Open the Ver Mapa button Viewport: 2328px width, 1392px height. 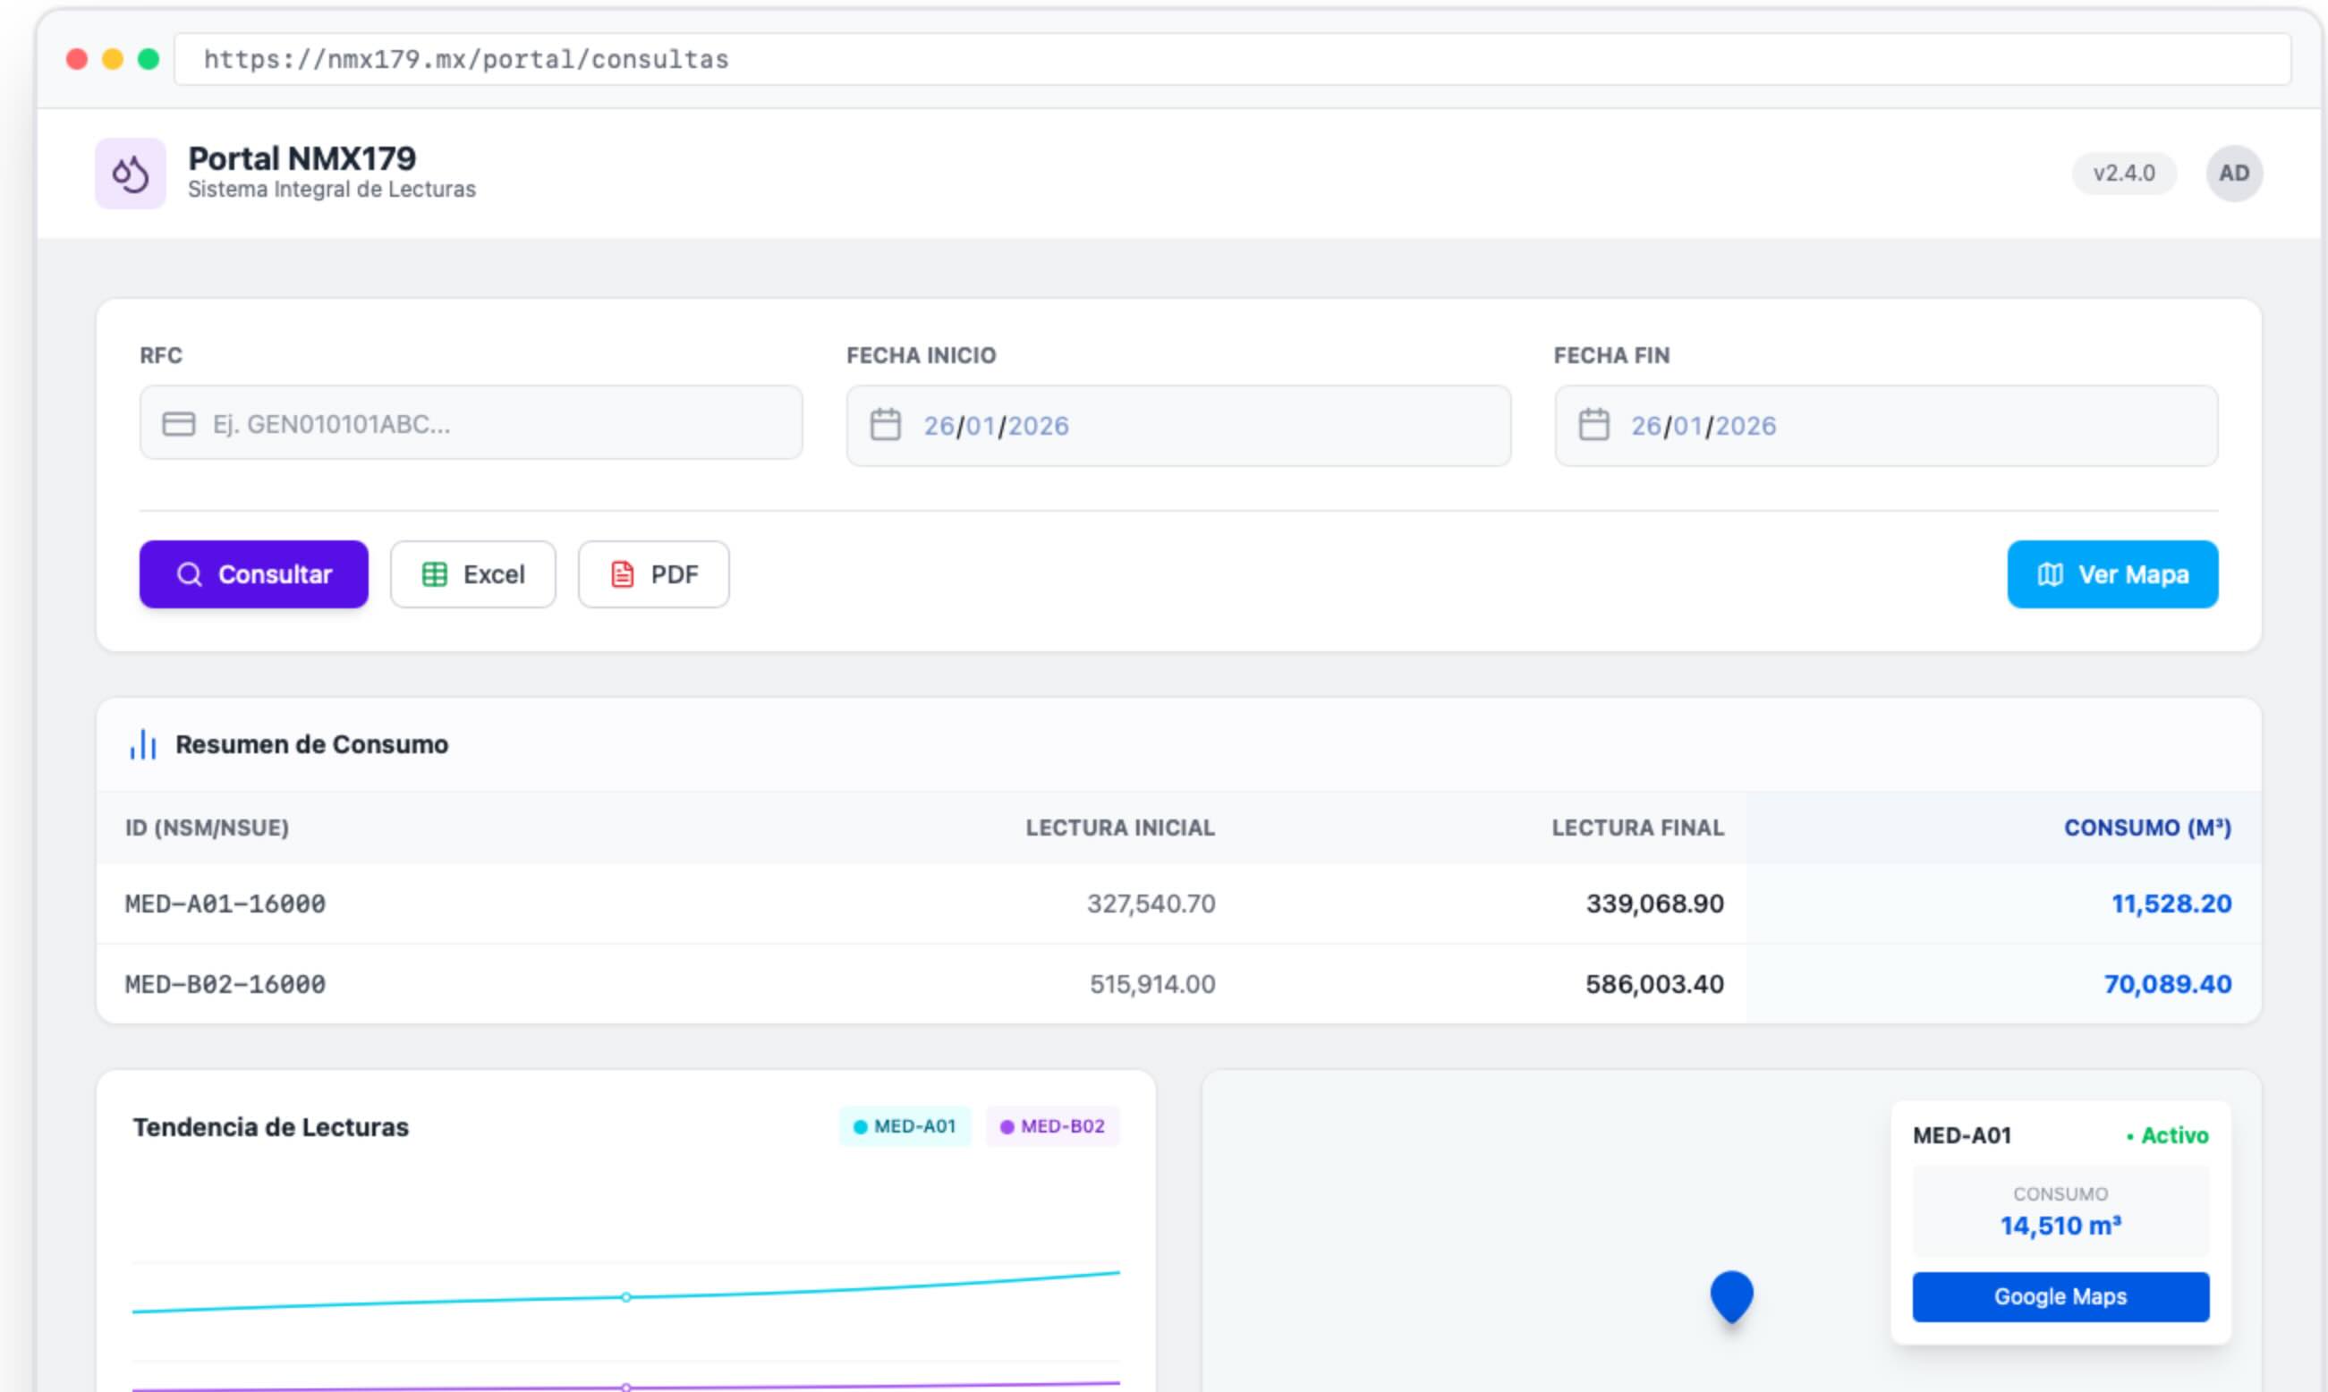pyautogui.click(x=2111, y=574)
